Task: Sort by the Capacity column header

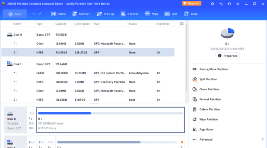Action: click(x=61, y=24)
